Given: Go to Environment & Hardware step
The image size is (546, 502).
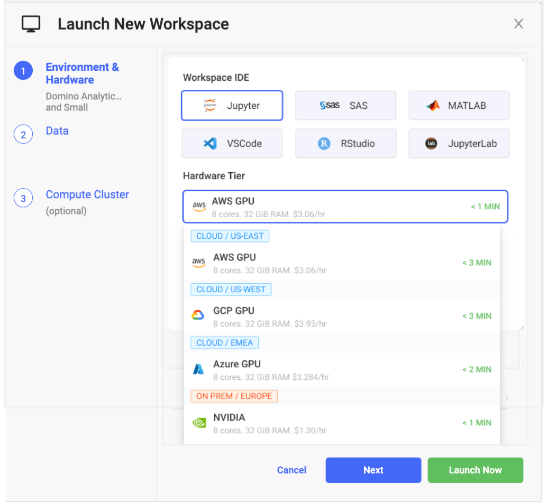Looking at the screenshot, I should 82,73.
